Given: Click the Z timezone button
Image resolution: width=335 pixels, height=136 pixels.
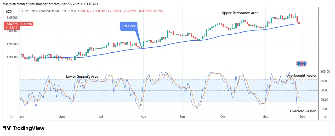Looking at the screenshot, I should [x=11, y=117].
